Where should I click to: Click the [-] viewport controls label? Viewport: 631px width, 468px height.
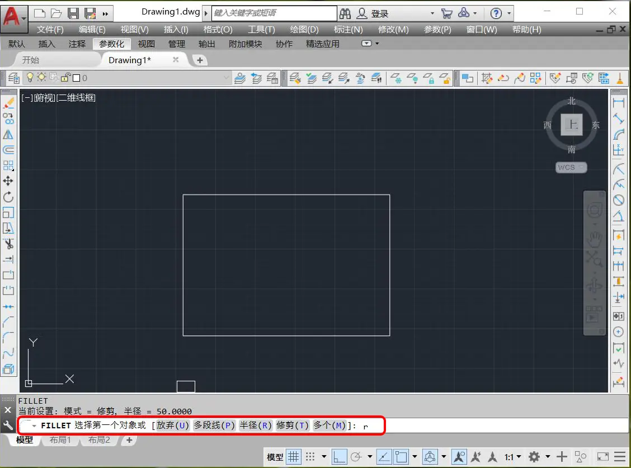[27, 98]
